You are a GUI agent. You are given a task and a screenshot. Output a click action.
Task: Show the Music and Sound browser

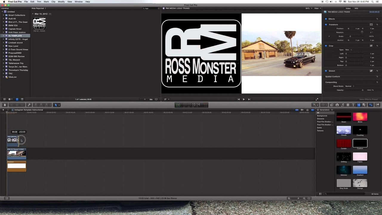342,105
